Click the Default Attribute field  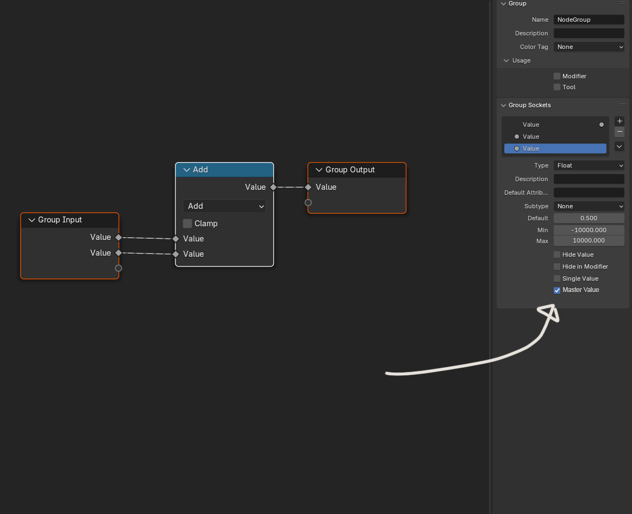pyautogui.click(x=589, y=193)
